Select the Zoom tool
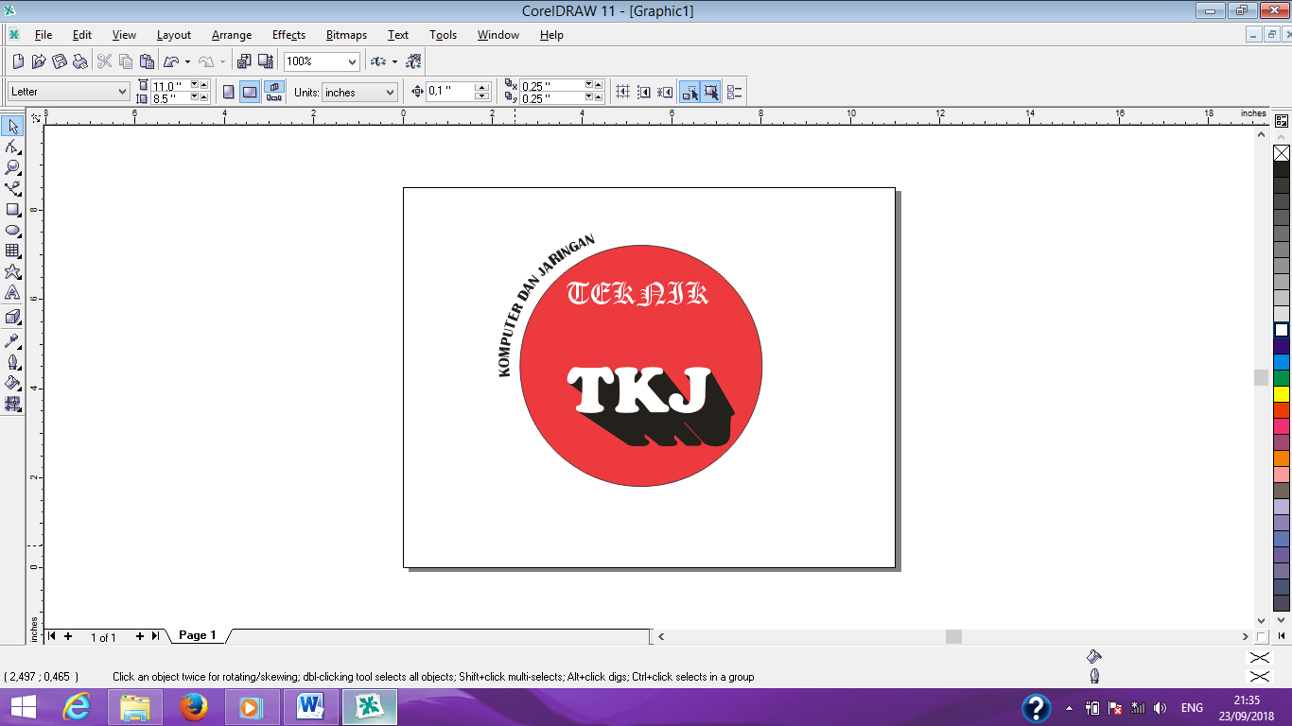 [x=13, y=167]
